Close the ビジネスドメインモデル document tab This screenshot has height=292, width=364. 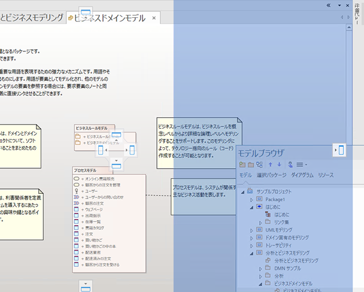(x=154, y=18)
